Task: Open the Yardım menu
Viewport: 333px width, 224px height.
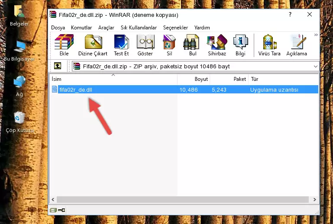Action: [x=202, y=28]
